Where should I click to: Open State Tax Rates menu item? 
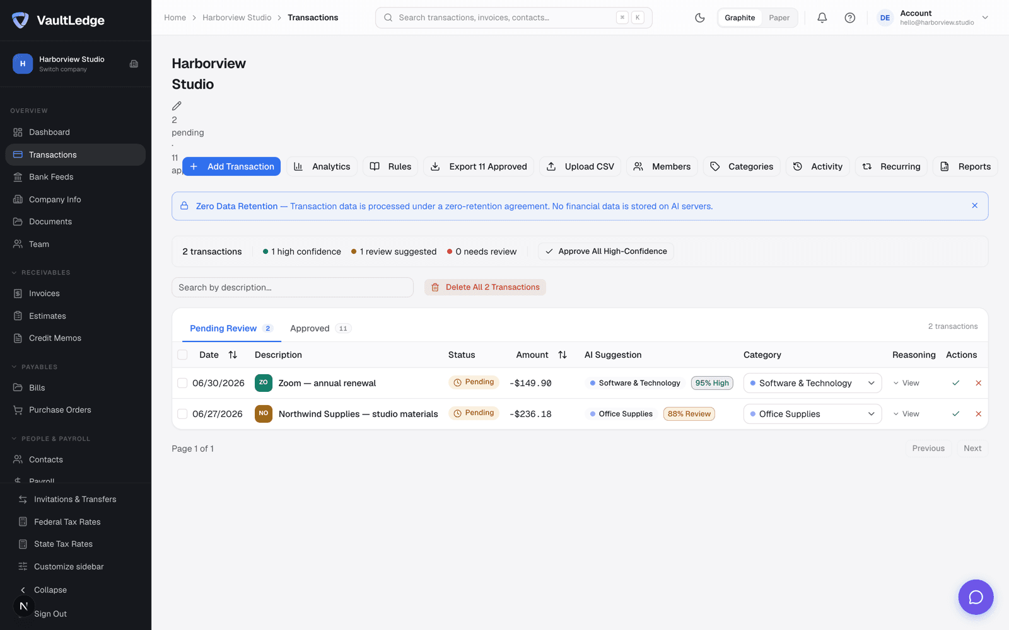(x=75, y=544)
